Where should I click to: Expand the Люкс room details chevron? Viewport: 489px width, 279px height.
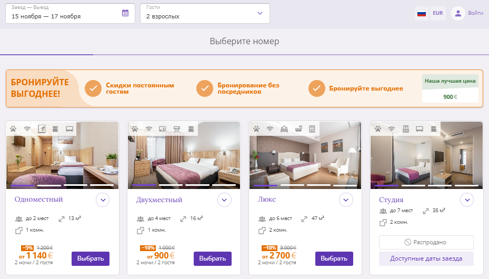346,200
